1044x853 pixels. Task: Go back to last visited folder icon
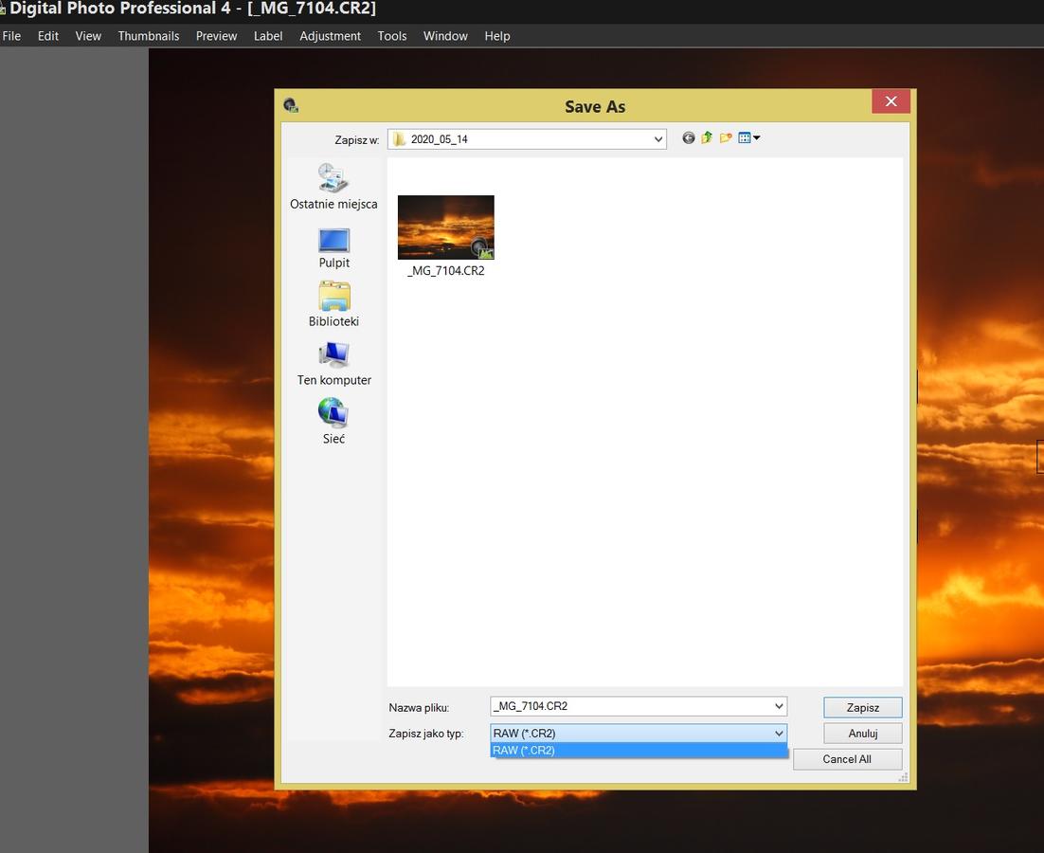[689, 137]
